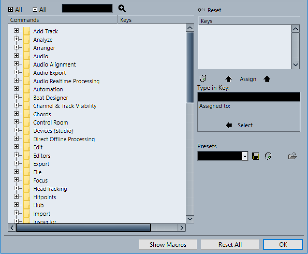Viewport: 308px width, 254px height.
Task: Click the commands list vertical scrollbar thumb
Action: click(190, 68)
